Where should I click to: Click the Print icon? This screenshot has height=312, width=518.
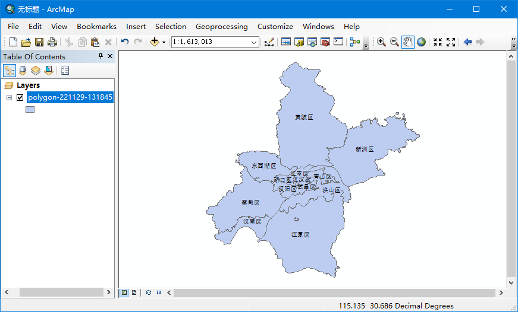tap(52, 42)
